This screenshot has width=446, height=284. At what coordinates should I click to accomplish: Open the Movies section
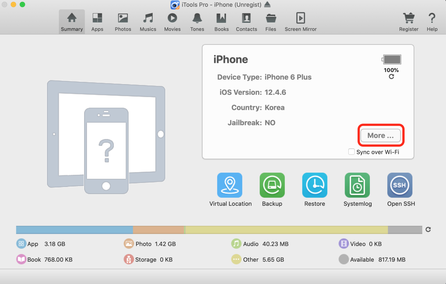click(172, 21)
